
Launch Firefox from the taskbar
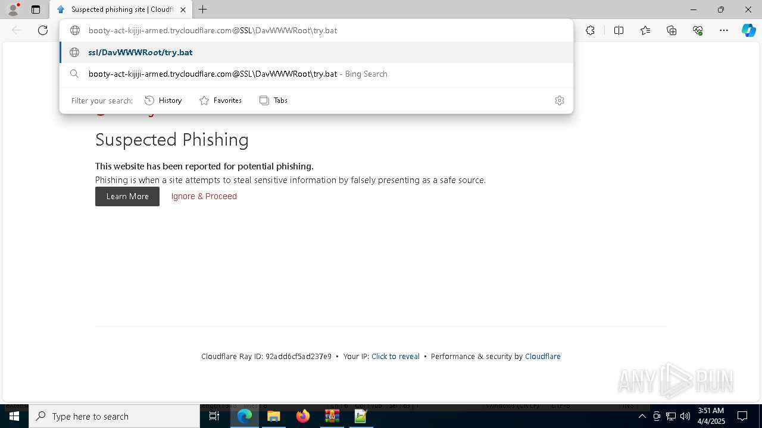[x=303, y=416]
